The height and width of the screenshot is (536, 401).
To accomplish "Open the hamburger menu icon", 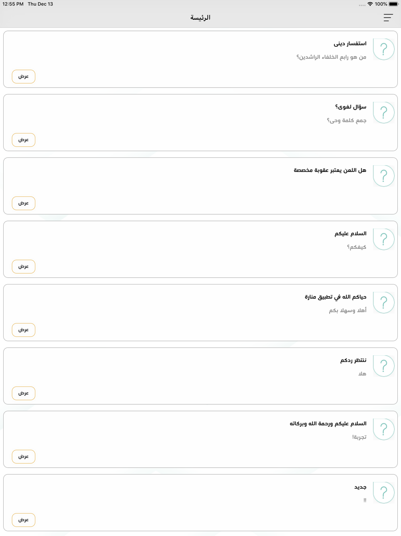I will (x=388, y=18).
